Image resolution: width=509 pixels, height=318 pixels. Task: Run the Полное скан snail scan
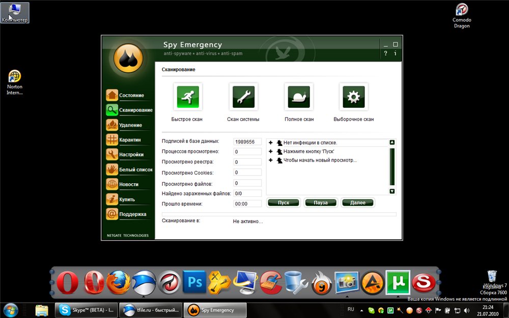coord(299,97)
